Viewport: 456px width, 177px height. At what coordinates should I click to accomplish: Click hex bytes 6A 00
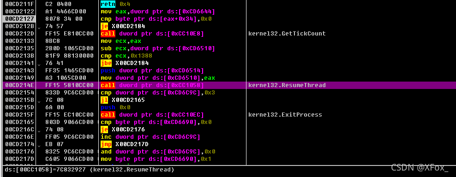(54, 107)
